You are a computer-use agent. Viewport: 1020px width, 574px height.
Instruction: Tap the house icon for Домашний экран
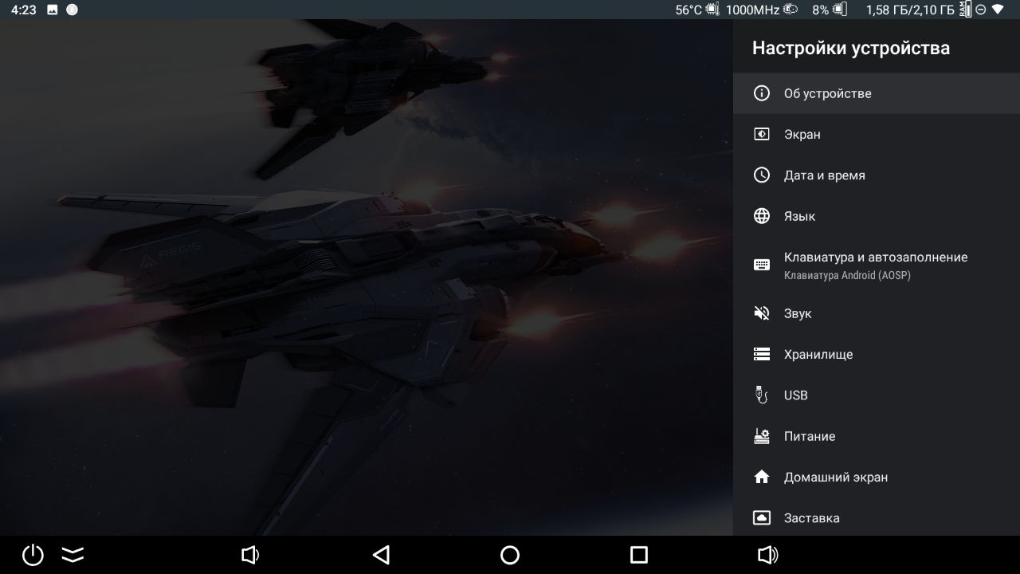pyautogui.click(x=762, y=477)
